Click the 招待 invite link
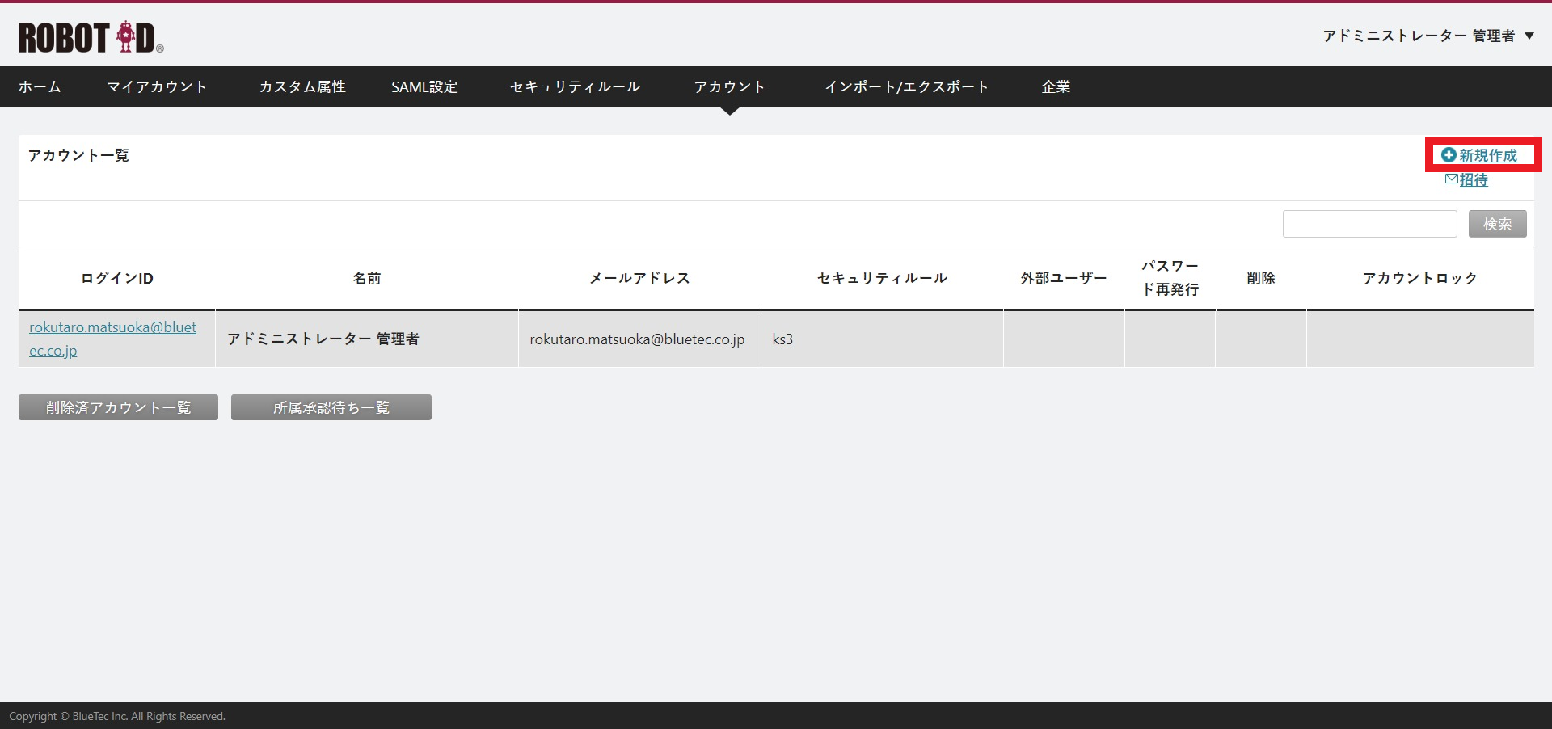 tap(1474, 179)
